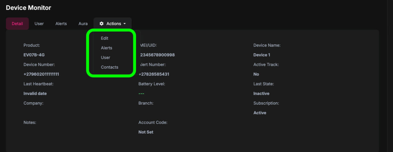393x152 pixels.
Task: Open Contacts from the Actions menu
Action: (x=110, y=67)
